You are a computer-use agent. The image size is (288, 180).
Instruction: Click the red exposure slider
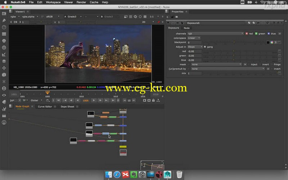[x=240, y=51]
